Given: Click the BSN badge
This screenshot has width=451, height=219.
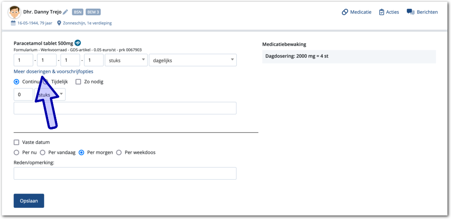Looking at the screenshot, I should click(78, 12).
